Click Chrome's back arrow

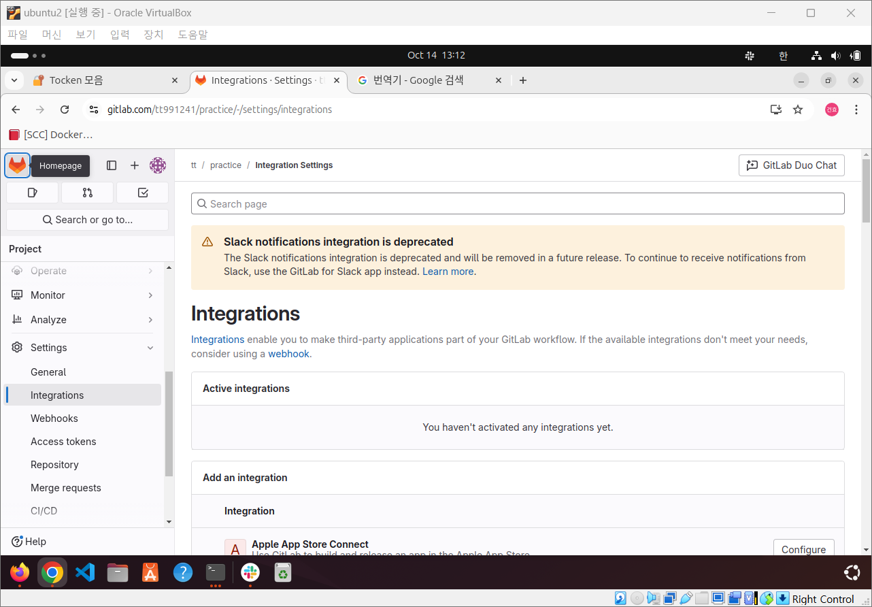coord(16,110)
